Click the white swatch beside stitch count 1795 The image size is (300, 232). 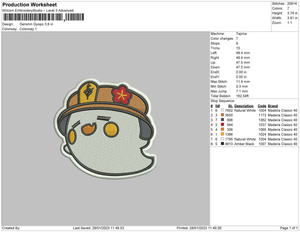pos(222,139)
